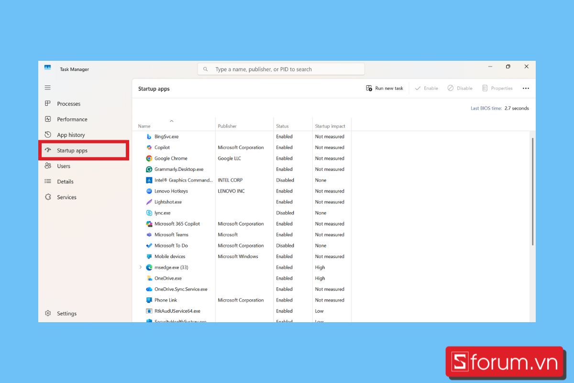Click the search name, publisher, or PID field
Viewport: 574px width, 383px height.
281,69
